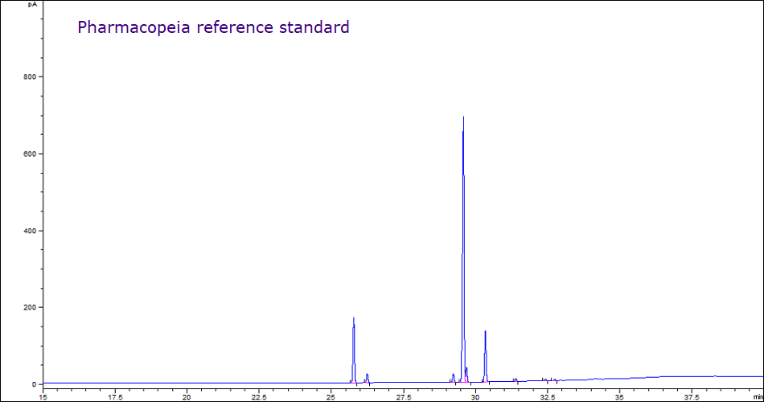
Task: Click the small peak near 29.2 min
Action: point(453,378)
